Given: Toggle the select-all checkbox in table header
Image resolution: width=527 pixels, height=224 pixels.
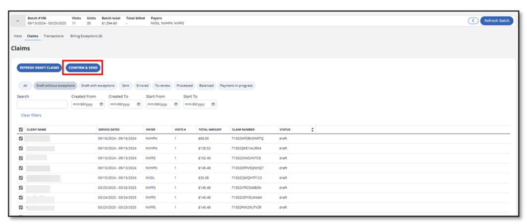Looking at the screenshot, I should click(21, 130).
